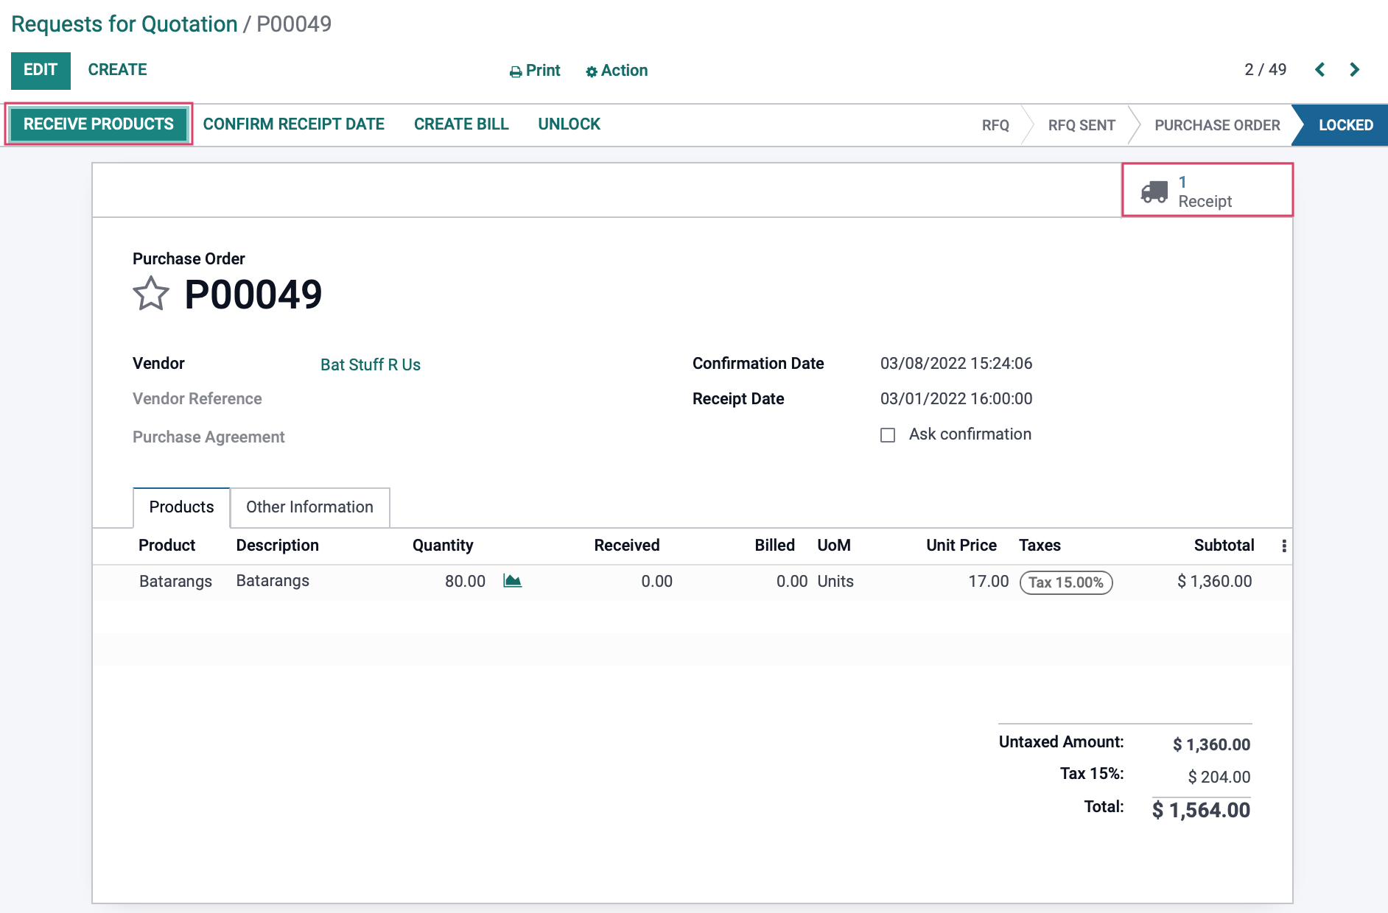The image size is (1388, 913).
Task: Open the Requests for Quotation breadcrumb
Action: (x=124, y=24)
